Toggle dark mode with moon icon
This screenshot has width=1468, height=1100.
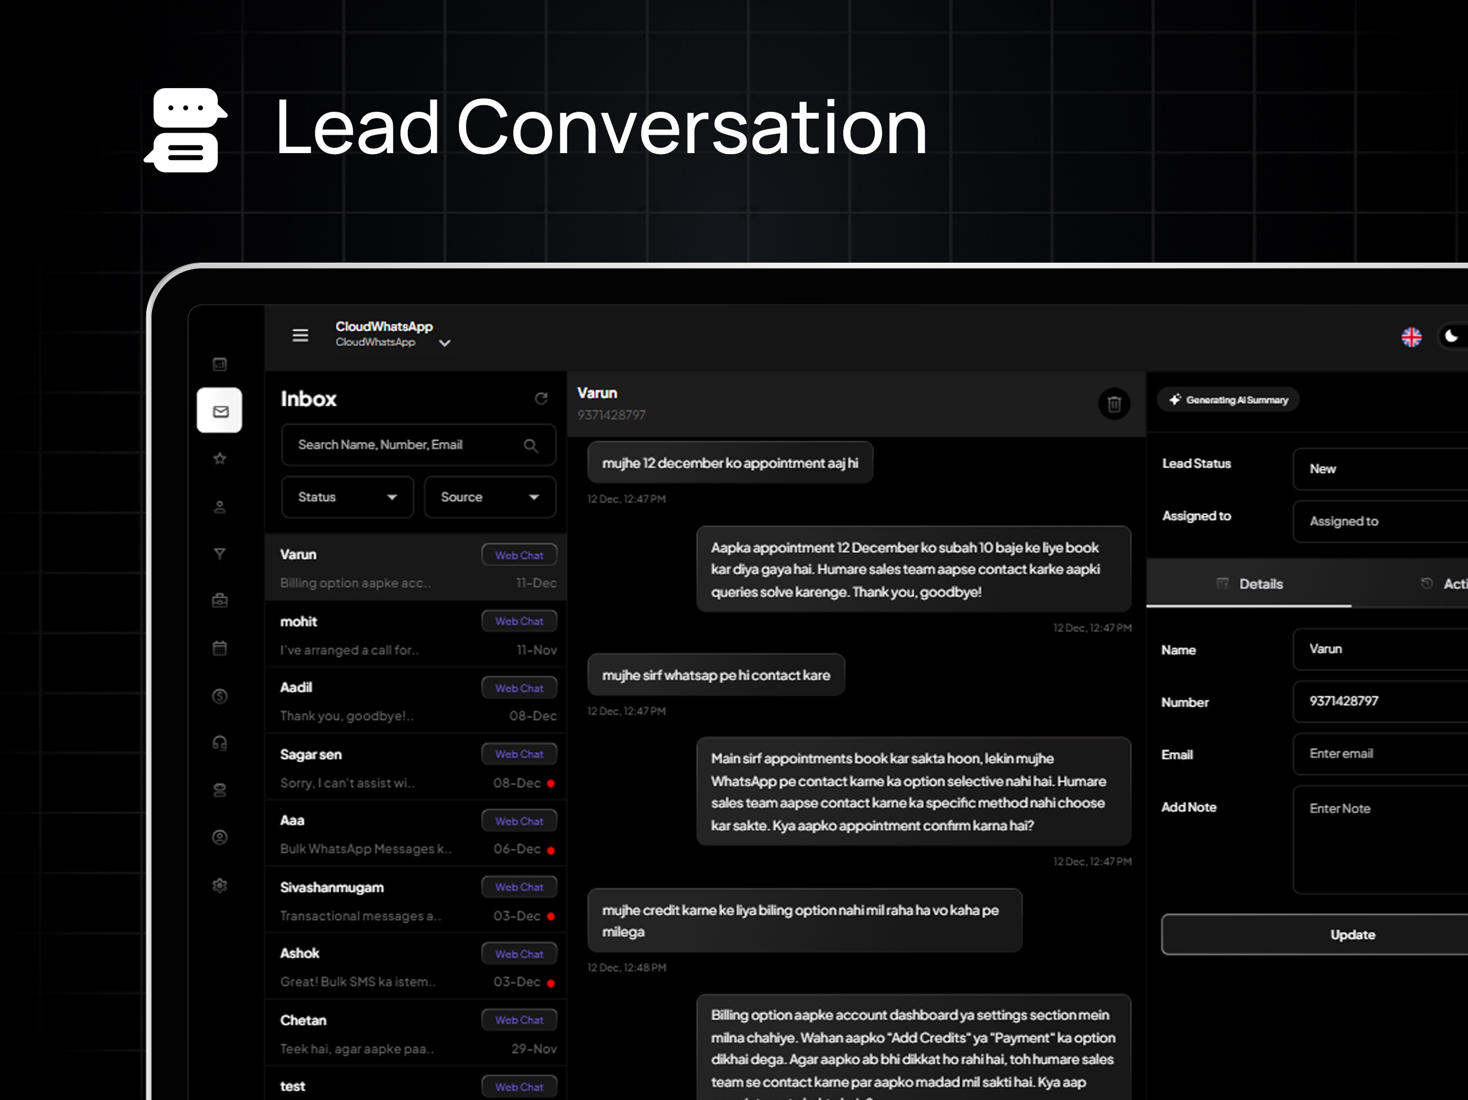[1451, 336]
